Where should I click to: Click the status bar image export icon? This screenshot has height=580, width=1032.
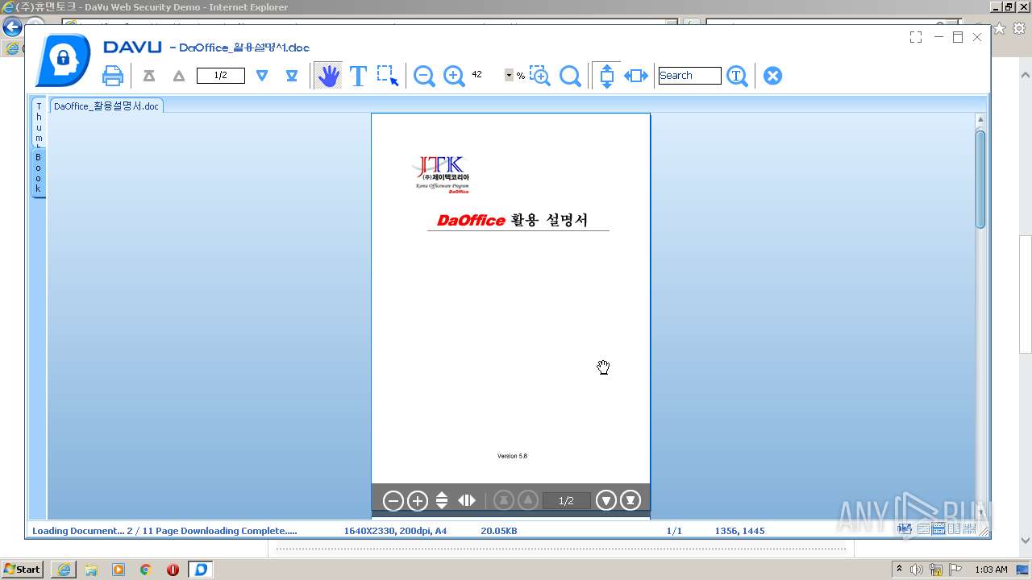[905, 529]
